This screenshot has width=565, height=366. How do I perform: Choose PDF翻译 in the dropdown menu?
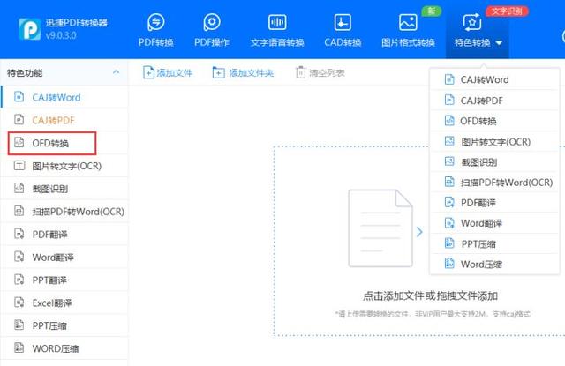coord(494,203)
